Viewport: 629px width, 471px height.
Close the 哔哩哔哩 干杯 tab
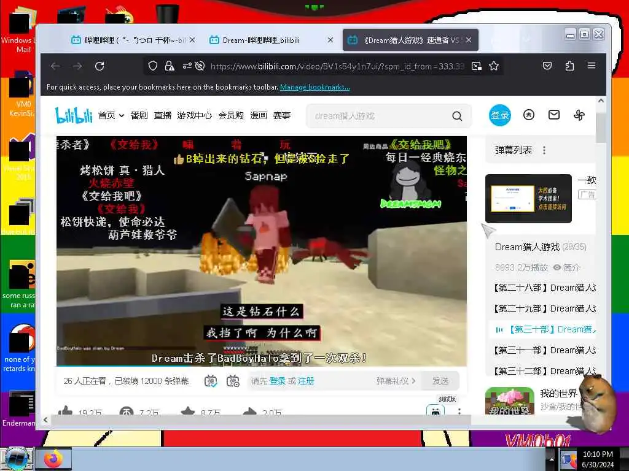point(192,40)
